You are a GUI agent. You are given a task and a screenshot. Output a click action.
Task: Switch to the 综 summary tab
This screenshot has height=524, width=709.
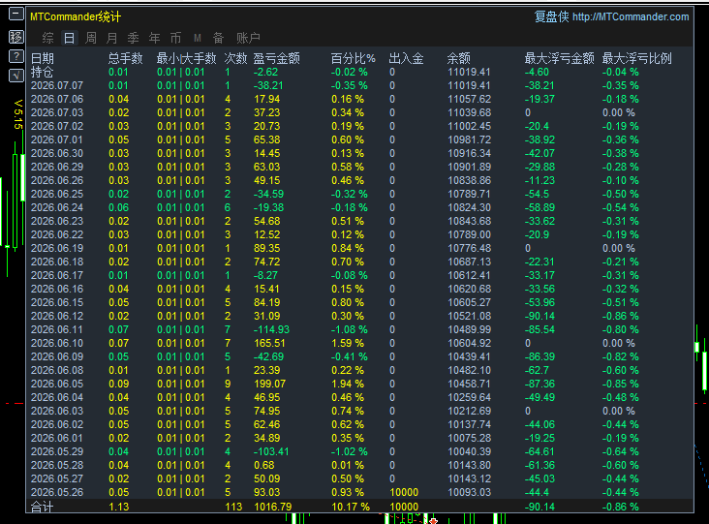tap(47, 38)
